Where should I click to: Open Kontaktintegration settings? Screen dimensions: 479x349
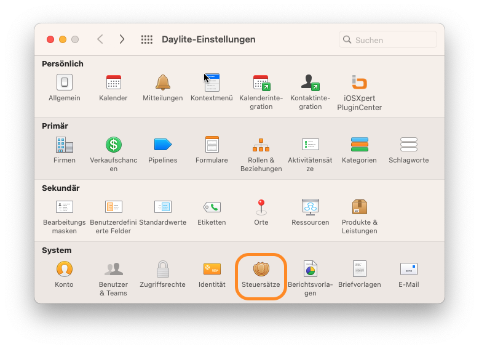pos(311,82)
